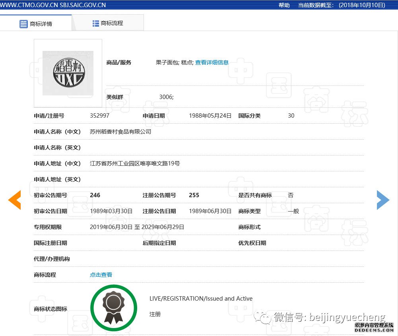398x336 pixels.
Task: Go to previous record with orange arrow
Action: [x=14, y=200]
